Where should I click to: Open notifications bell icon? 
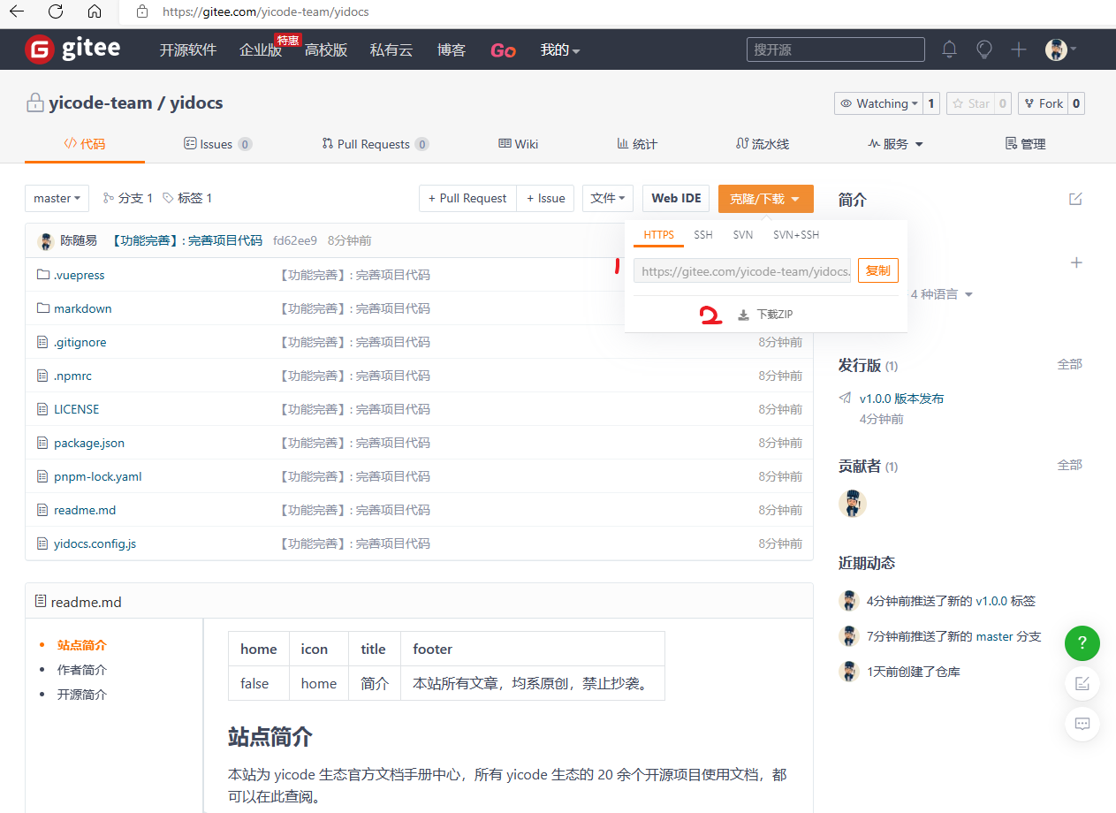[x=950, y=49]
